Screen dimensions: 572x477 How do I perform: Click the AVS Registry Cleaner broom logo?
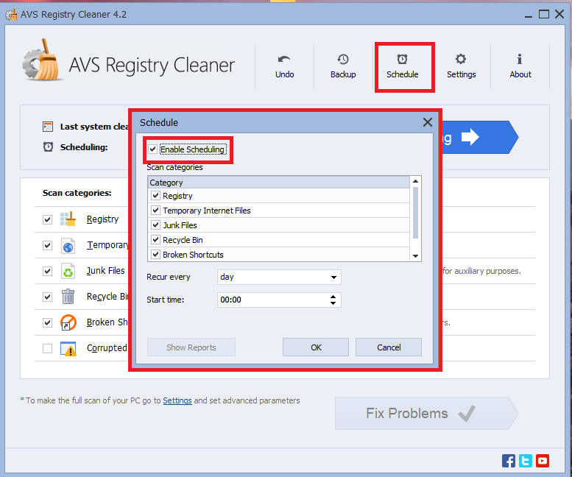point(41,61)
